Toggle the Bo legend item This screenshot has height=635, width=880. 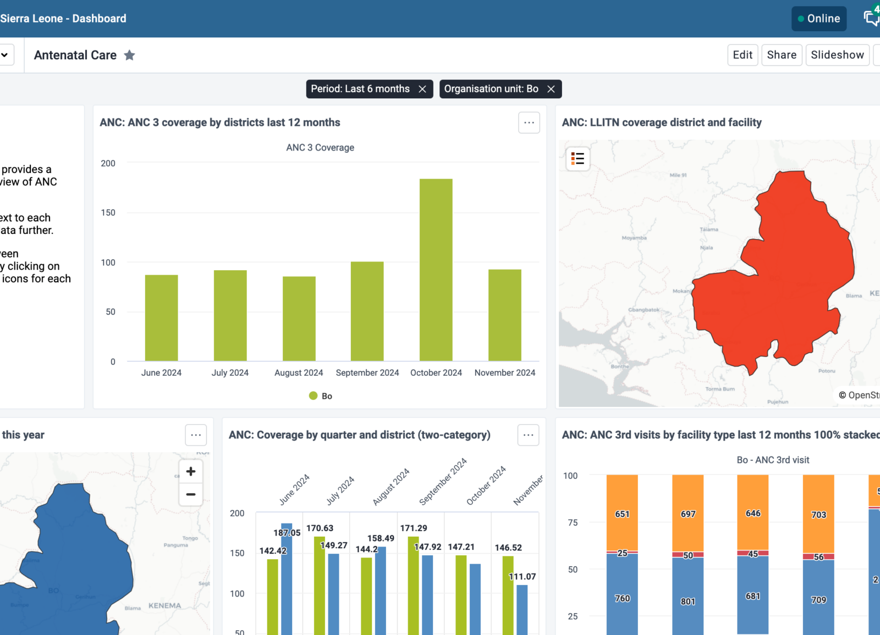pos(321,396)
